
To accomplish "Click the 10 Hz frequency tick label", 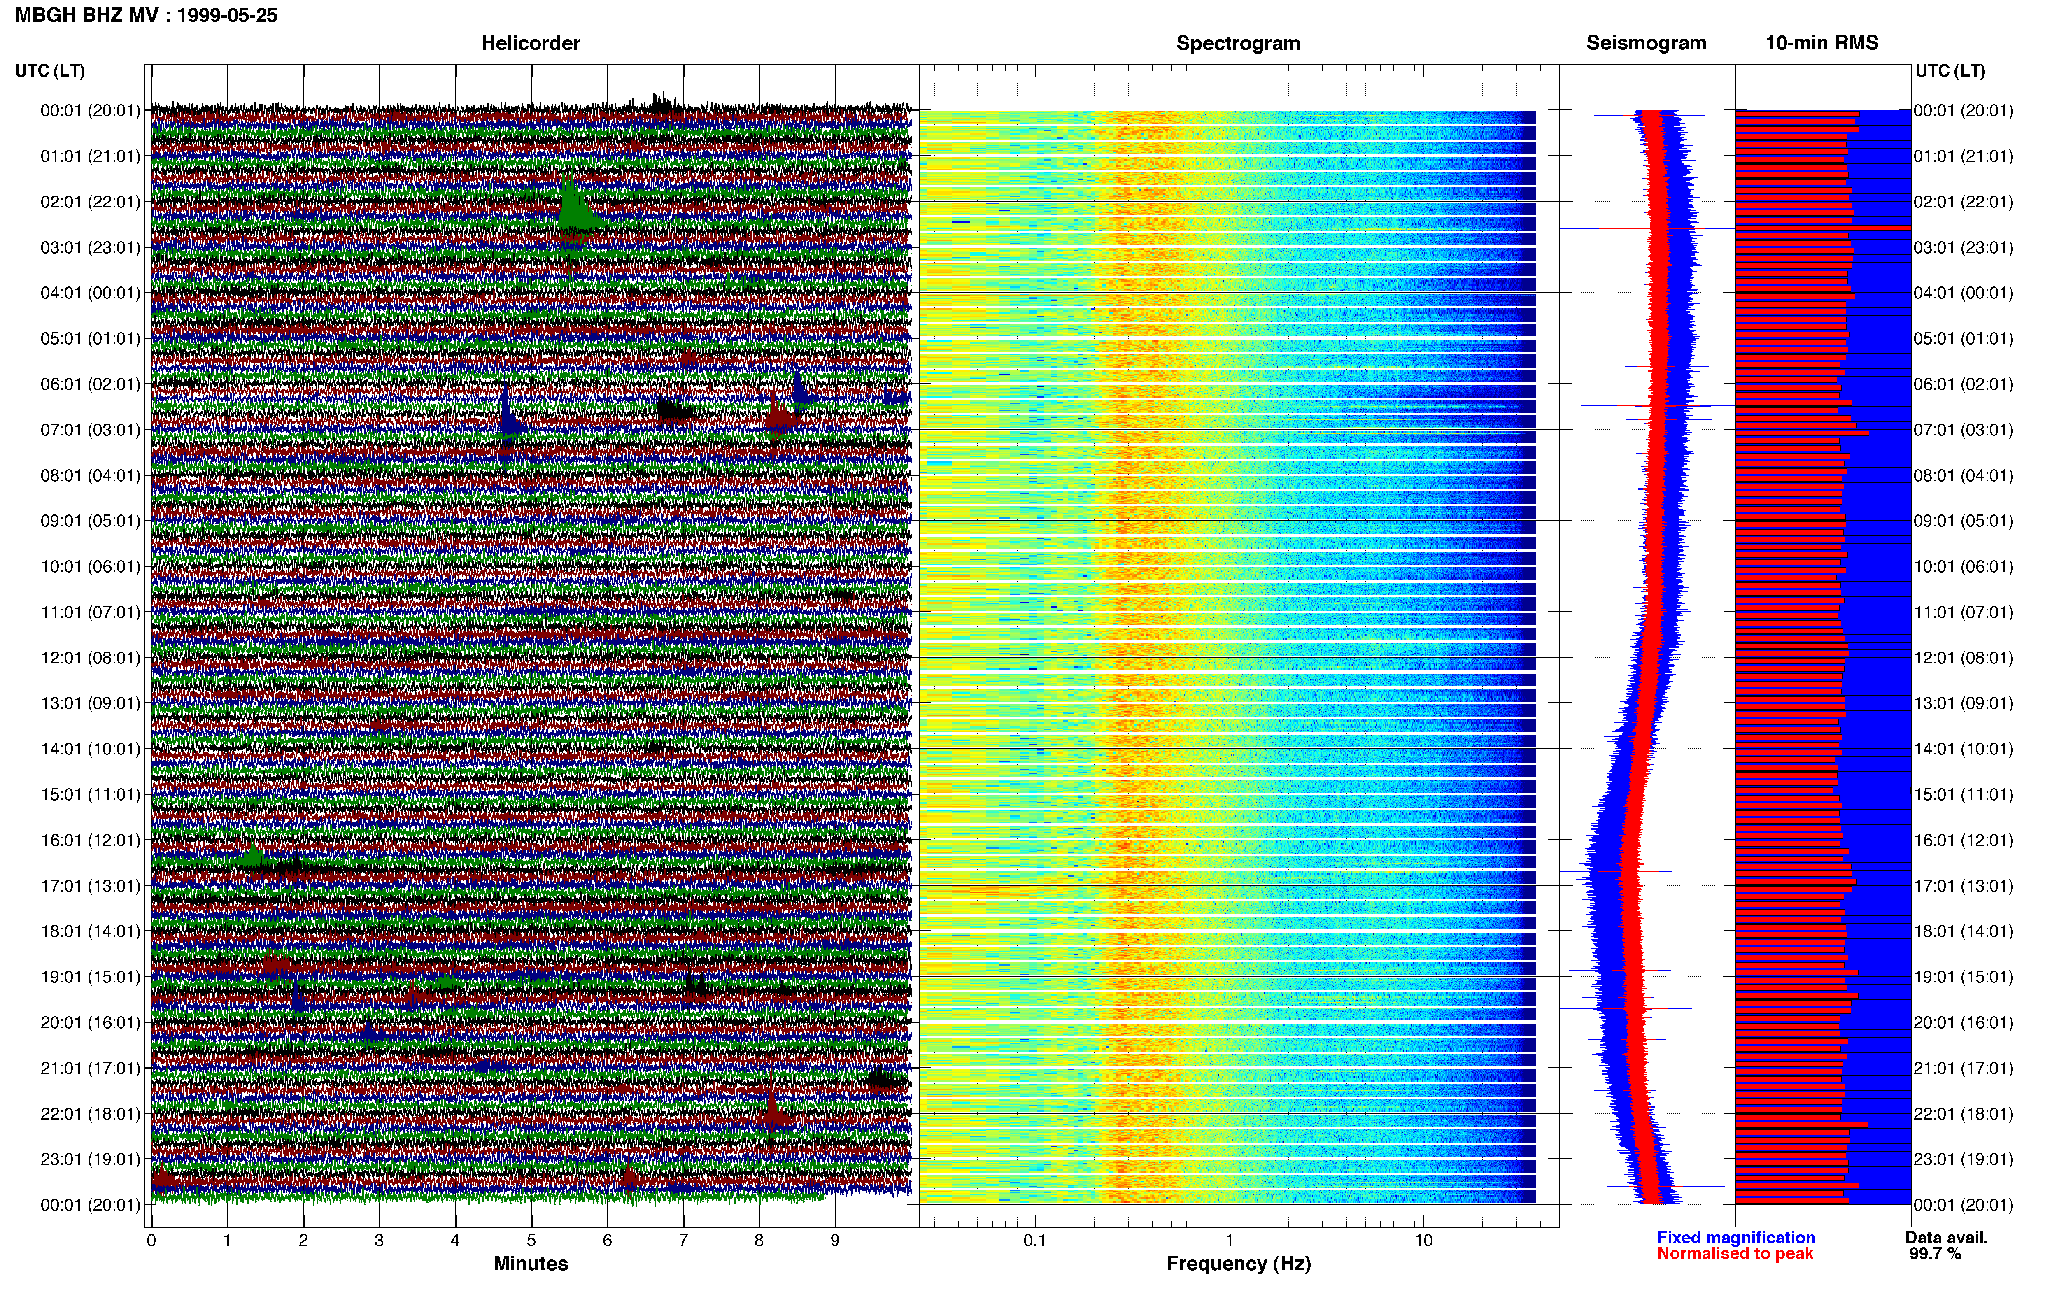I will (1423, 1241).
